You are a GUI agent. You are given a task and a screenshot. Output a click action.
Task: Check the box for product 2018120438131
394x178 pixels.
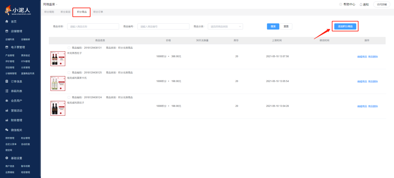pyautogui.click(x=69, y=48)
